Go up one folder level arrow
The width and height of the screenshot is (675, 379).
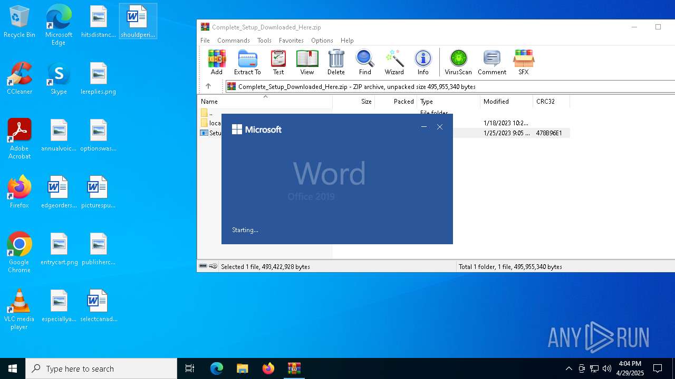(208, 86)
